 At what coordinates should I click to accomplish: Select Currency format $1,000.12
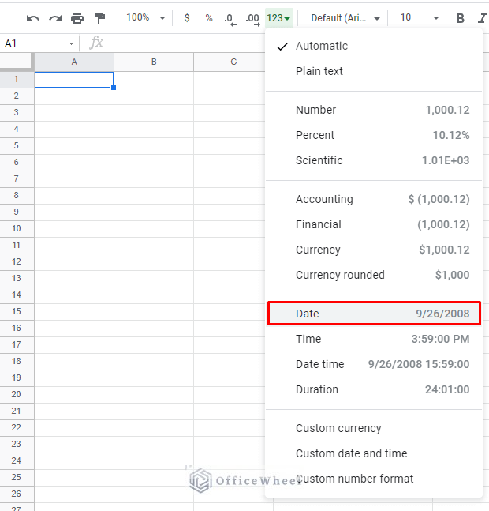tap(374, 250)
